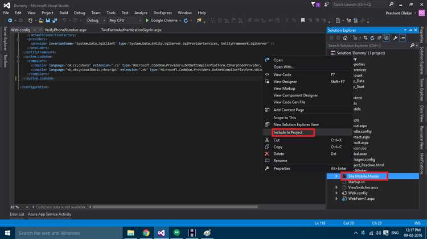Click the Navigate Backward toolbar arrow

[10, 20]
